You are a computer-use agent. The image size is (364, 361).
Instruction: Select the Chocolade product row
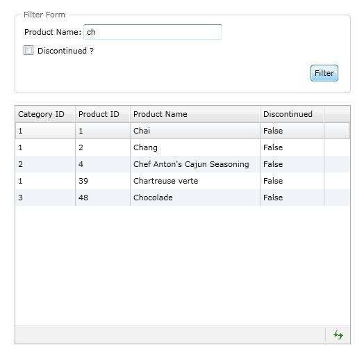point(183,198)
